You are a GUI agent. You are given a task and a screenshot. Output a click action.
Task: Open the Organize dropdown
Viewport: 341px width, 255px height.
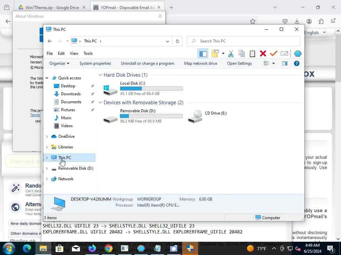[x=59, y=63]
